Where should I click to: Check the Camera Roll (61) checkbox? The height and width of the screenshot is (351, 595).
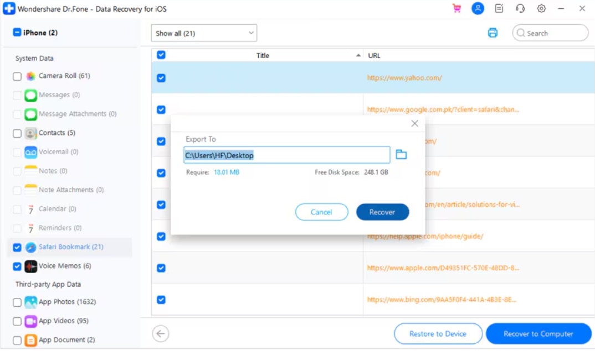click(17, 76)
